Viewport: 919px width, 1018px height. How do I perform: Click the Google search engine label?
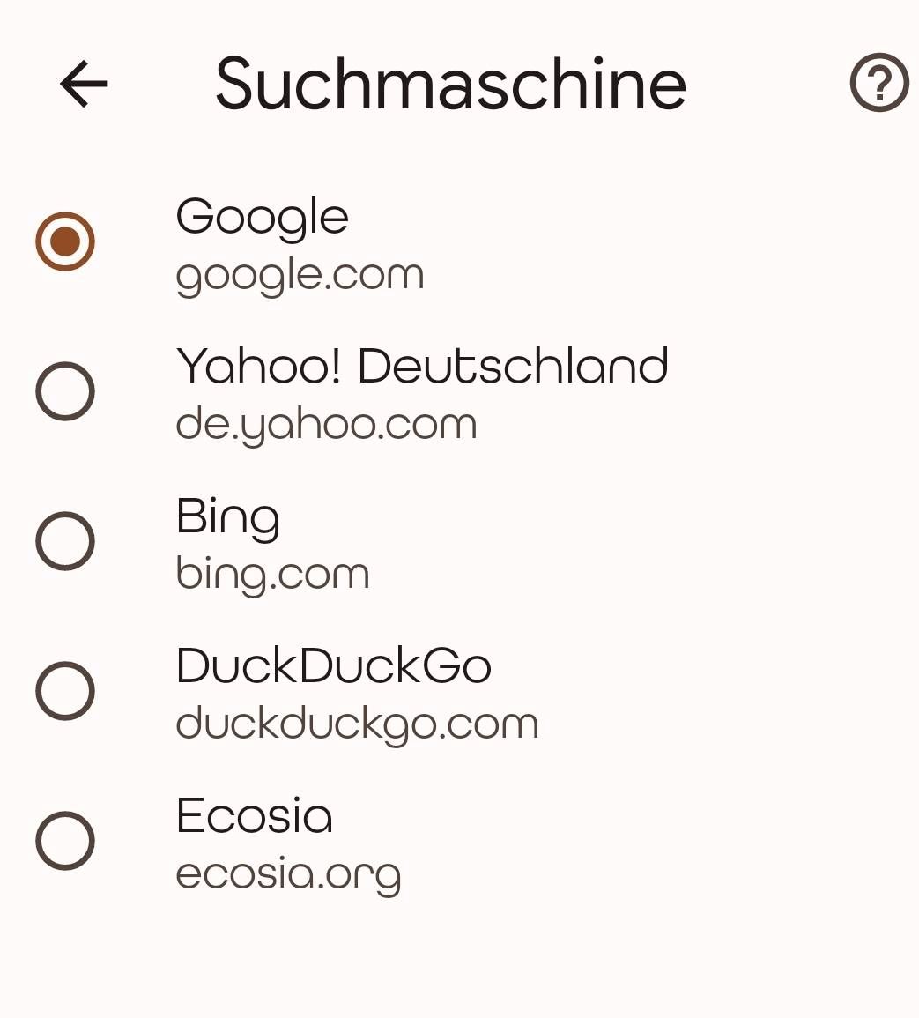point(263,219)
